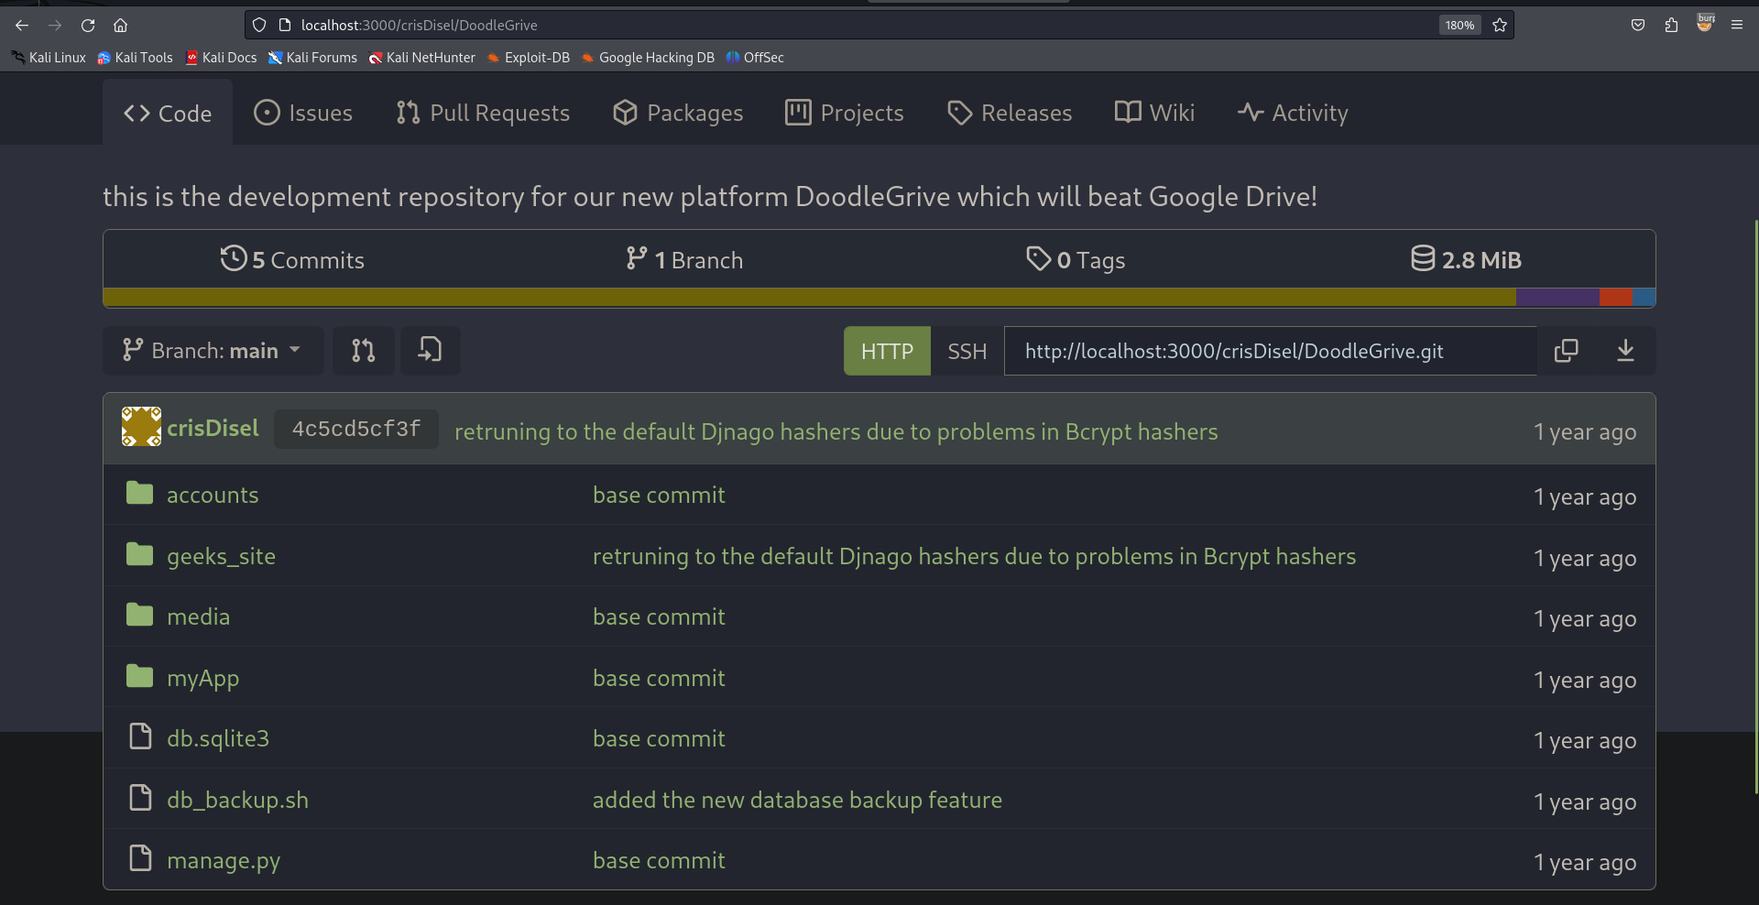Switch clone URL to SSH
The width and height of the screenshot is (1759, 905).
[967, 351]
